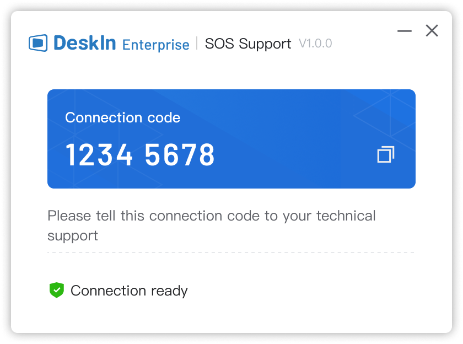Image resolution: width=463 pixels, height=344 pixels.
Task: Click the empty blue area right of "Connection code"
Action: (287, 117)
